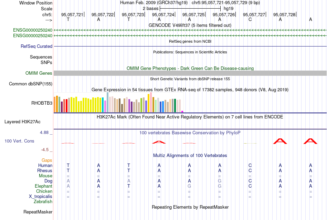Click the OMIM Genes track label

pos(39,73)
